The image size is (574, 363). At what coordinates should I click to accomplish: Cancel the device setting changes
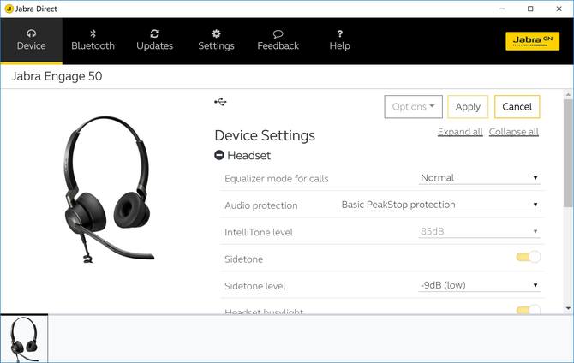click(517, 106)
